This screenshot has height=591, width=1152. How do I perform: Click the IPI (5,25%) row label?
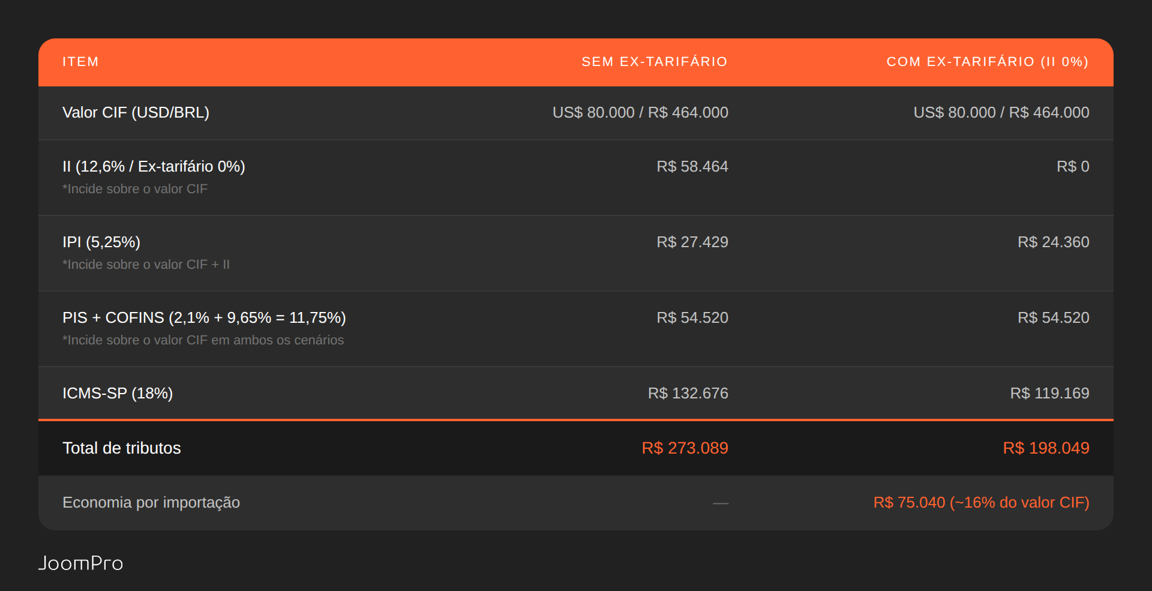point(101,242)
